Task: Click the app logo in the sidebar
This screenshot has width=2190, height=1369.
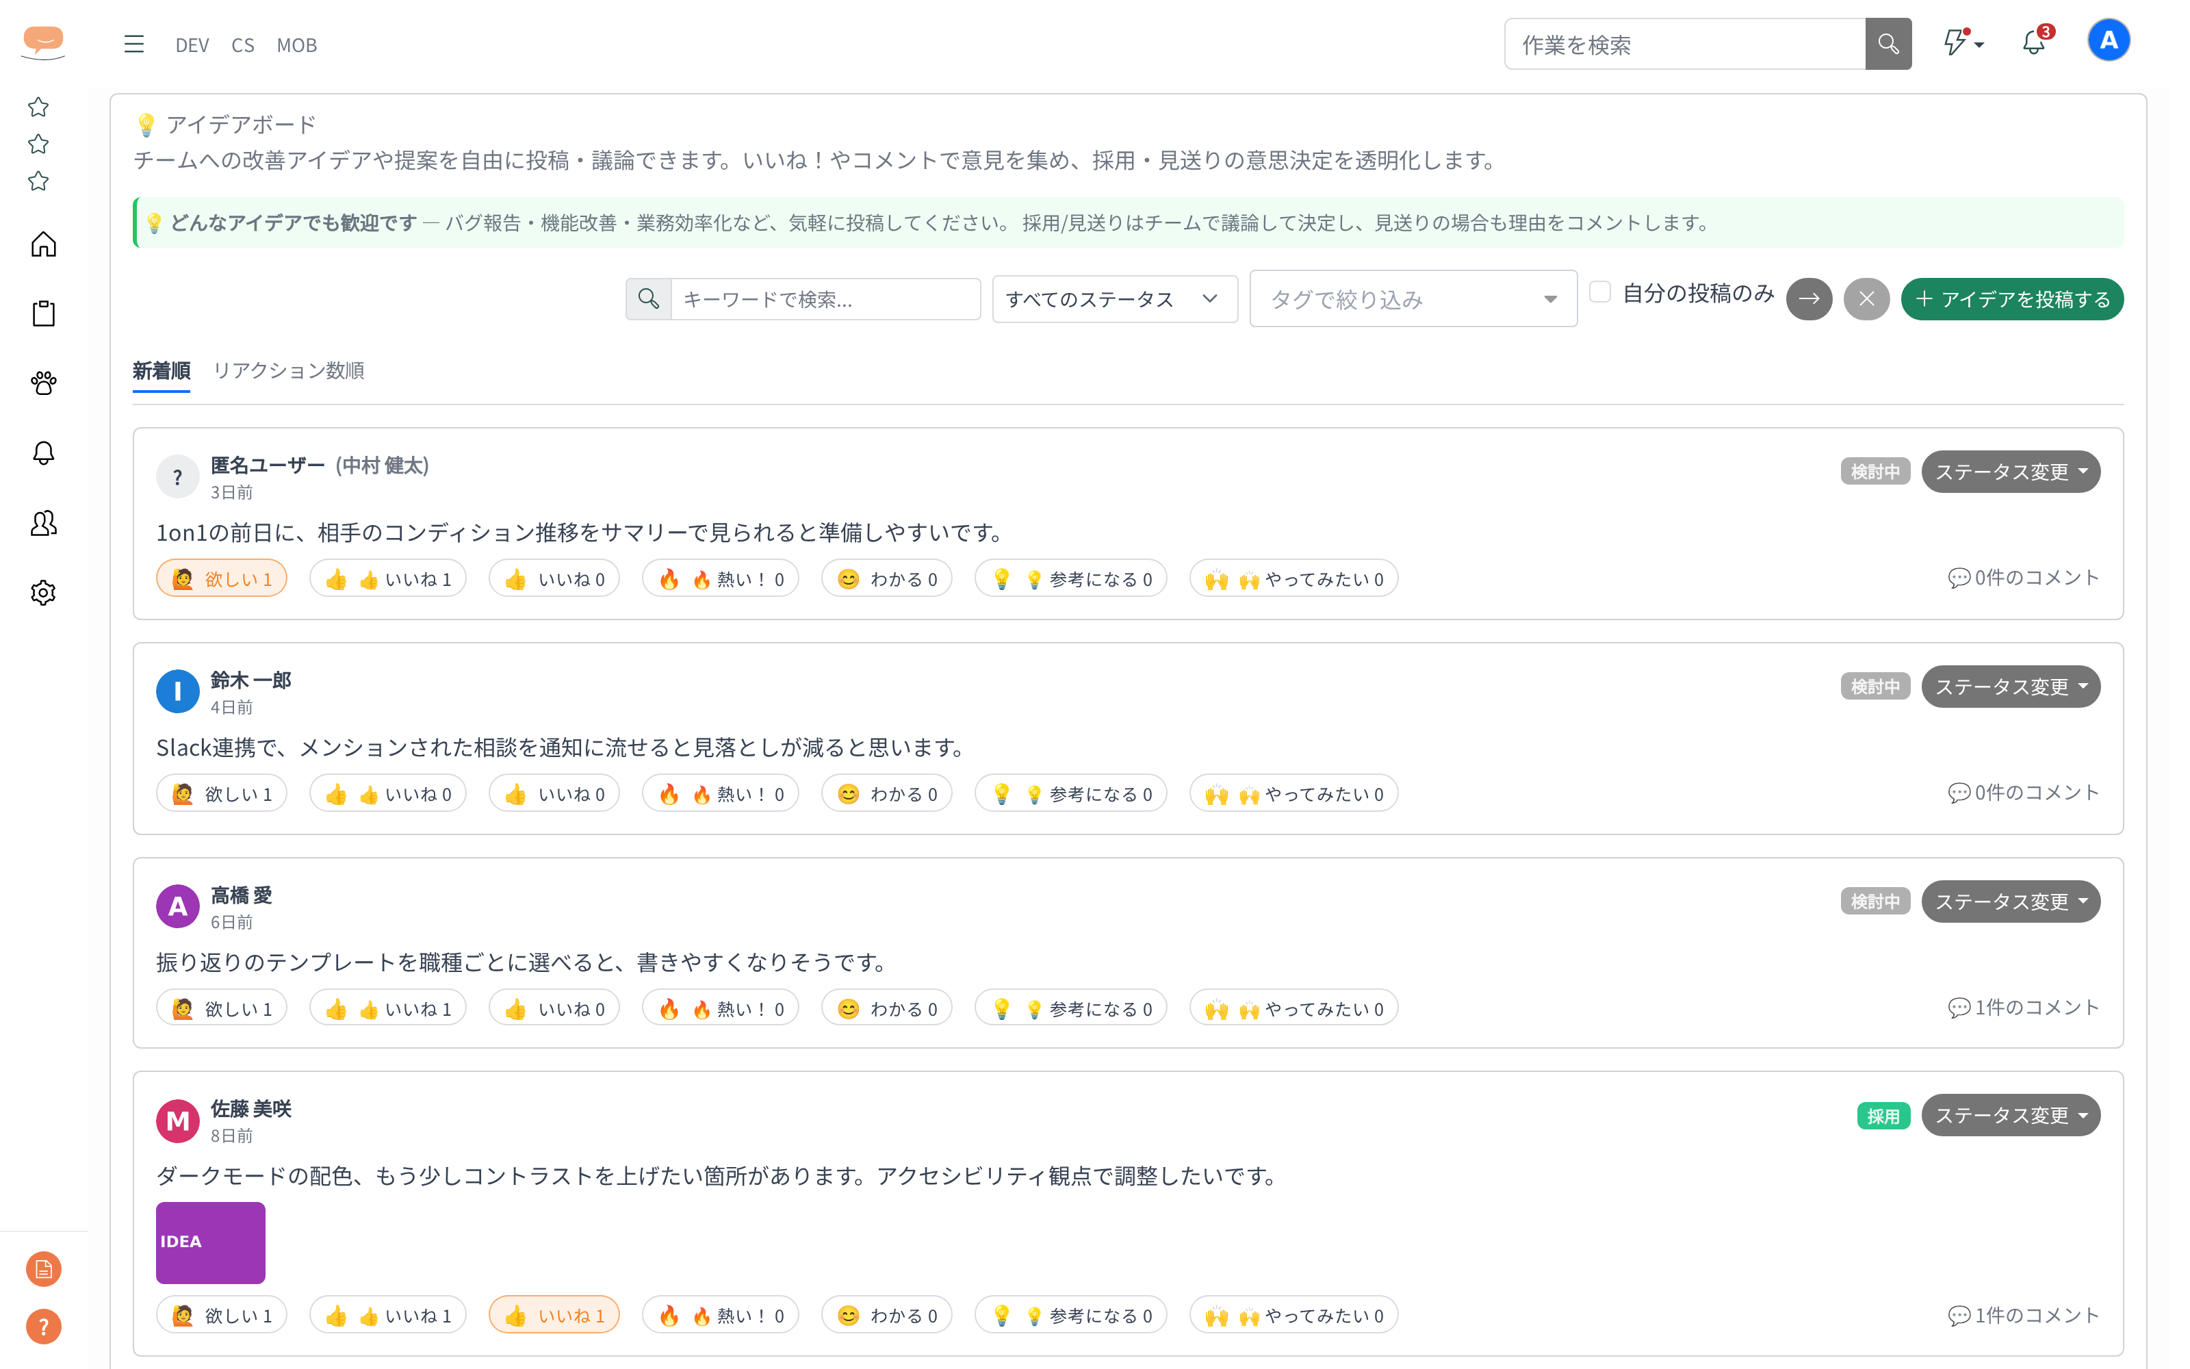Action: click(43, 42)
